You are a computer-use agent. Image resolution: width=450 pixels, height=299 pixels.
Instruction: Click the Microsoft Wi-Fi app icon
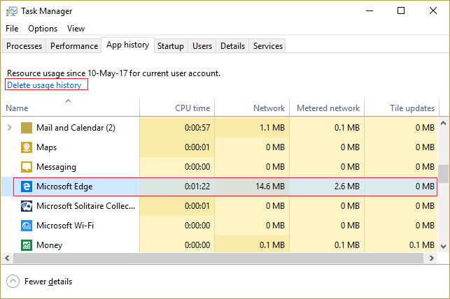pos(27,226)
